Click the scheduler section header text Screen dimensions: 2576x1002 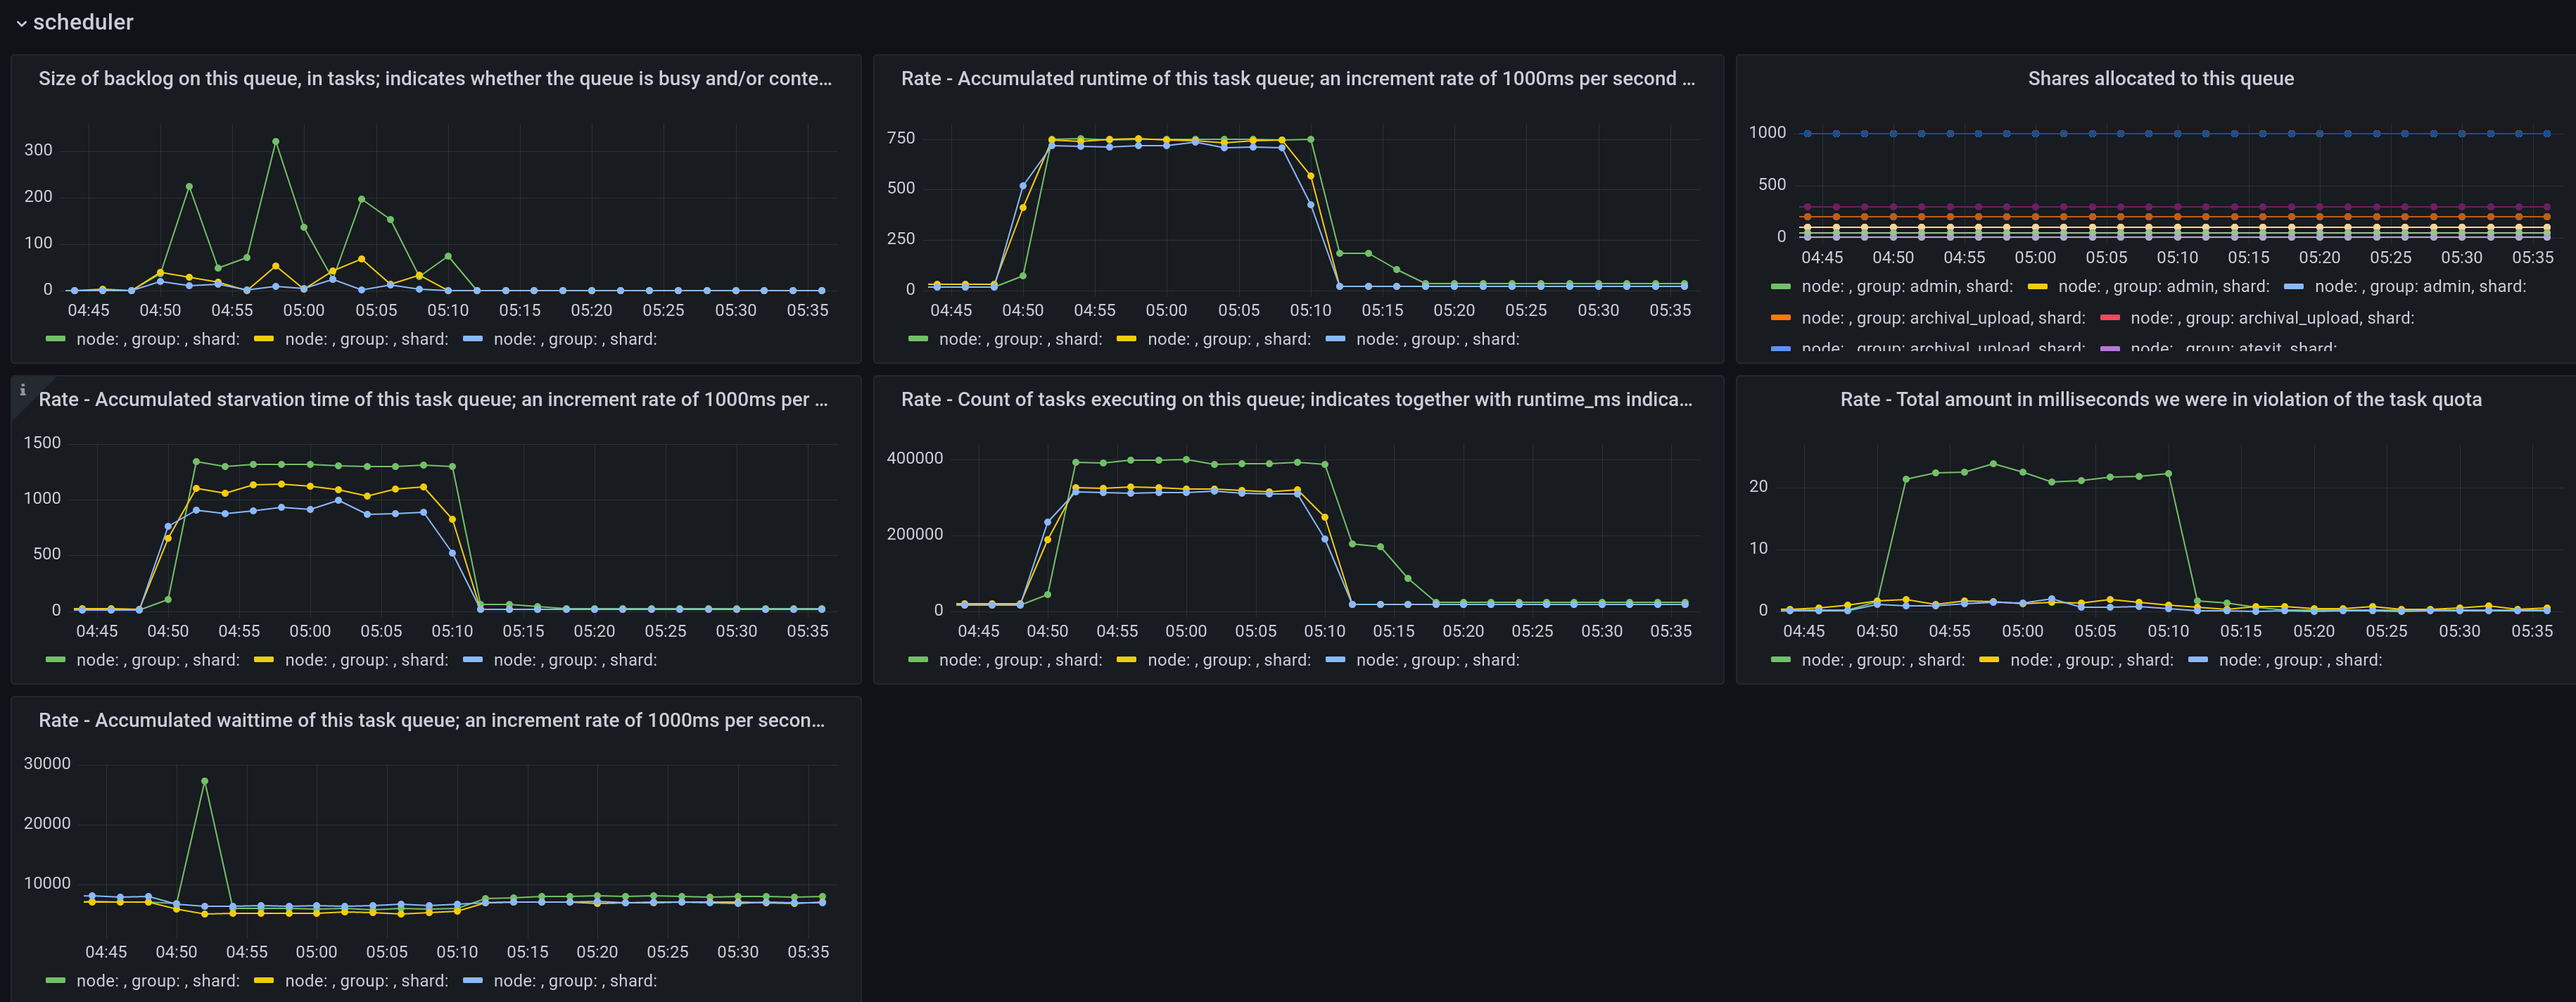click(x=82, y=22)
